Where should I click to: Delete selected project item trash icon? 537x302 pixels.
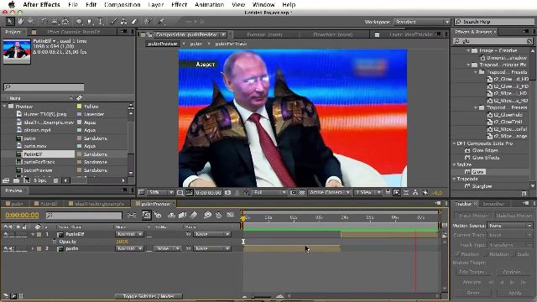56,180
